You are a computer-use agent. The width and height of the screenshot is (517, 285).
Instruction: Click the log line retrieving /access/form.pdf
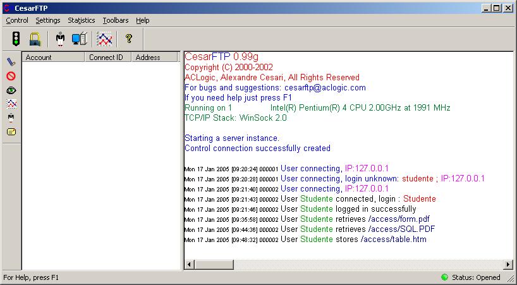click(x=307, y=219)
